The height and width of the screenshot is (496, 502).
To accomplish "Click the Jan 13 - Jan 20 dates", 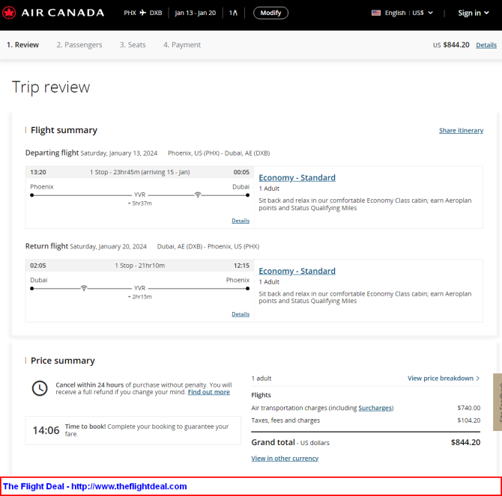I will [x=196, y=13].
